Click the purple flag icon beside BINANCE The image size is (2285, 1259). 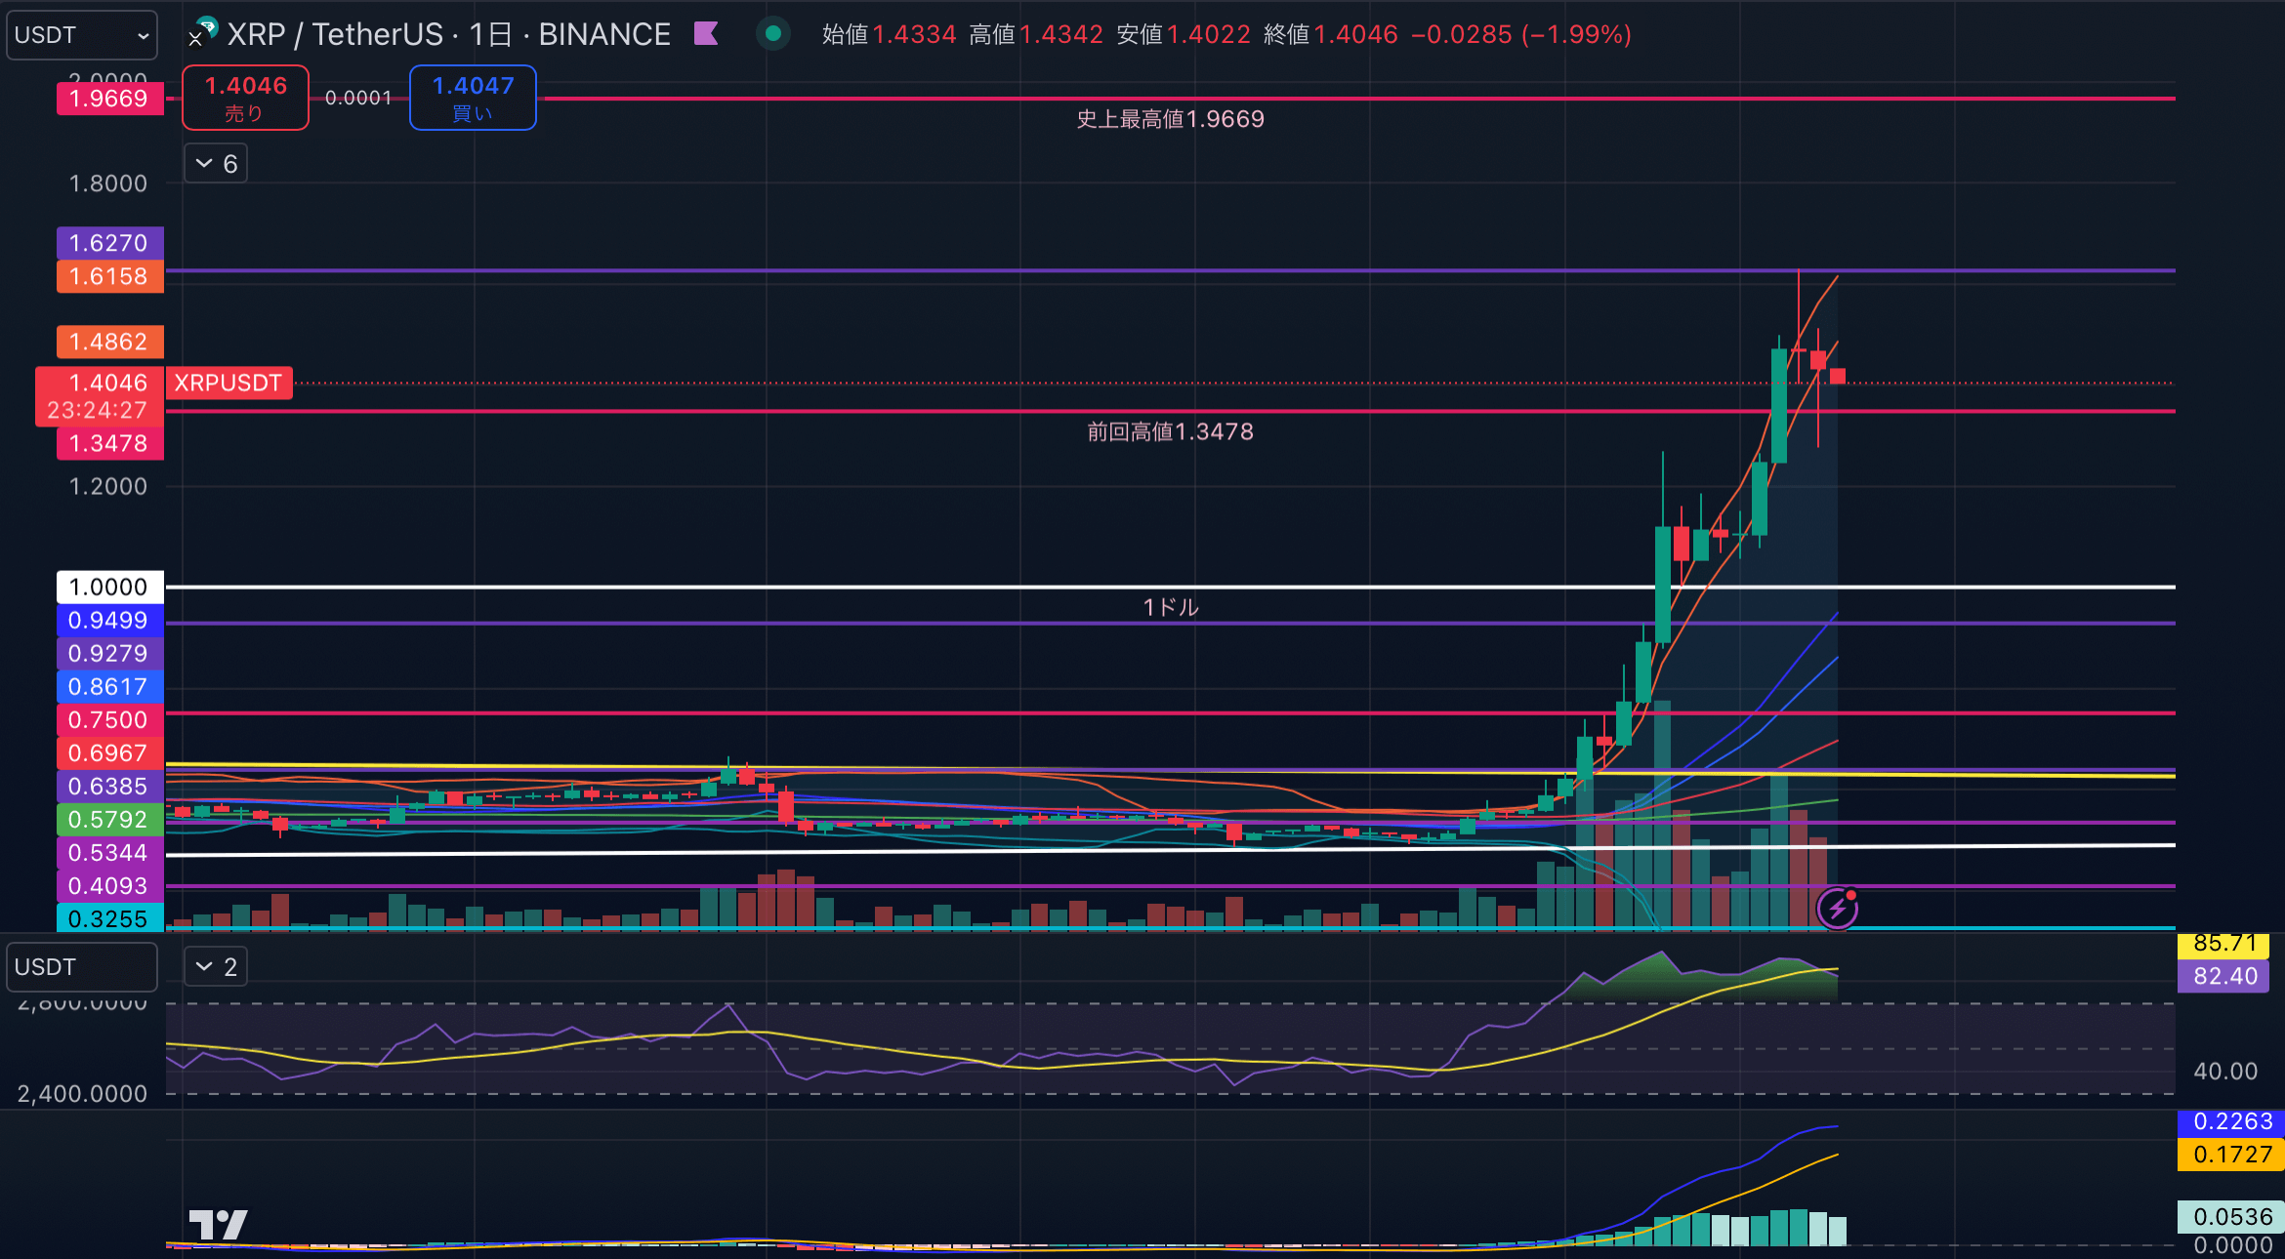point(706,34)
